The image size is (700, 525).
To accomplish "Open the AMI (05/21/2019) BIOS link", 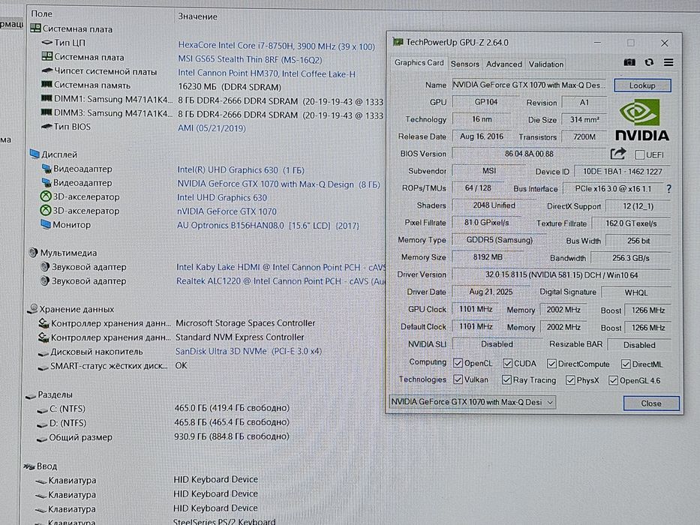I will tap(212, 128).
